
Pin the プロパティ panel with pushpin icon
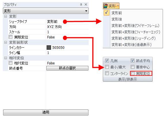click(81, 5)
